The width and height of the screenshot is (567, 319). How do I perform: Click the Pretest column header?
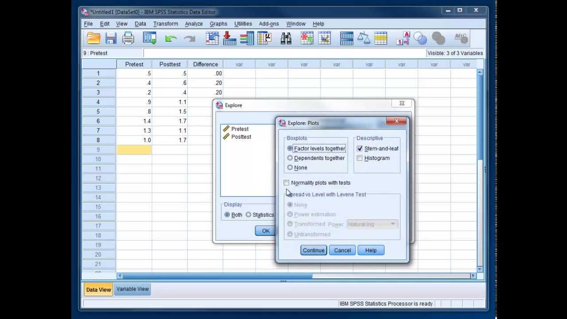[x=134, y=64]
